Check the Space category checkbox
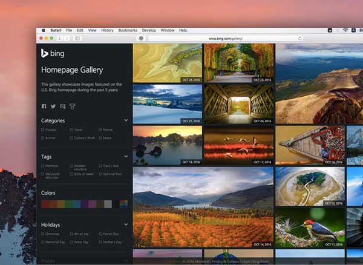The height and width of the screenshot is (265, 363). tap(100, 138)
